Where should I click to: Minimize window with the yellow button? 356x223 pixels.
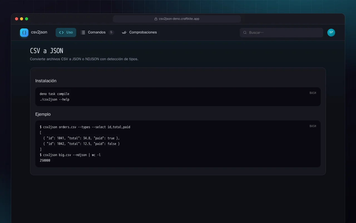21,19
